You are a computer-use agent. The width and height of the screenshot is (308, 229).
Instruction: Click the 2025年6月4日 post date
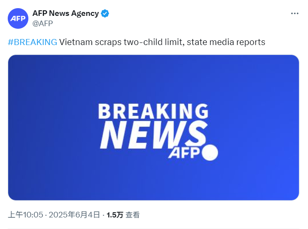click(74, 215)
